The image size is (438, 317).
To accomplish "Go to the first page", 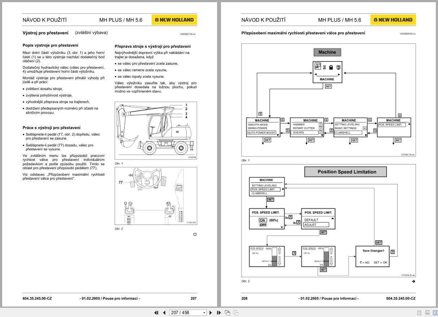I will pos(156,313).
